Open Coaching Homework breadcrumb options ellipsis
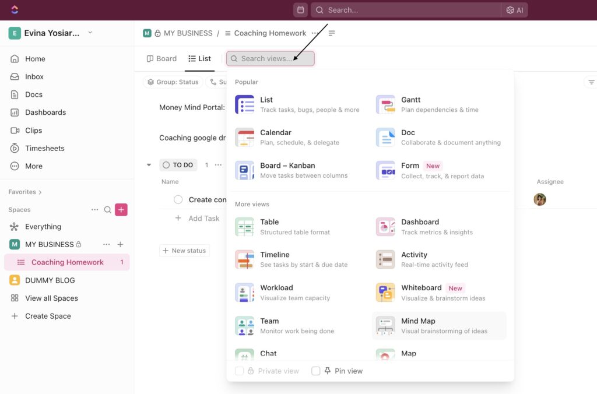The width and height of the screenshot is (597, 394). point(314,33)
